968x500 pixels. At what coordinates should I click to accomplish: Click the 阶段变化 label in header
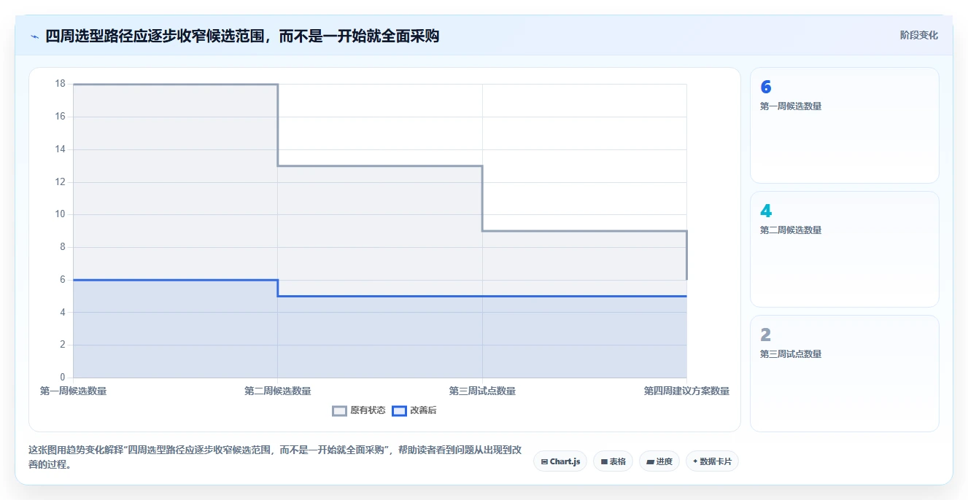[918, 35]
